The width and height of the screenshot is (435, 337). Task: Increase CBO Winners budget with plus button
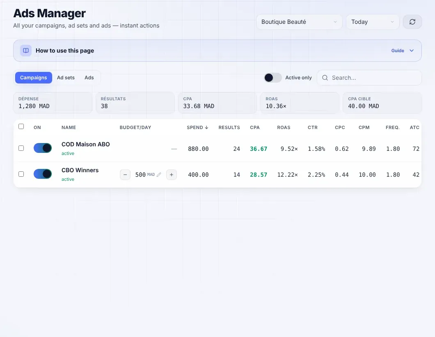pos(172,175)
